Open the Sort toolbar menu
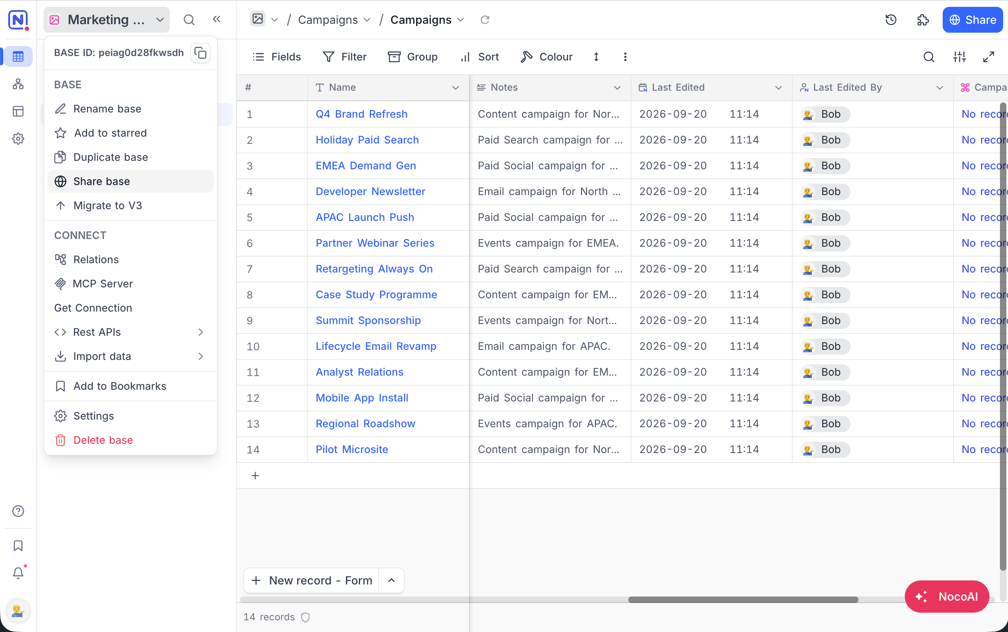 (479, 57)
